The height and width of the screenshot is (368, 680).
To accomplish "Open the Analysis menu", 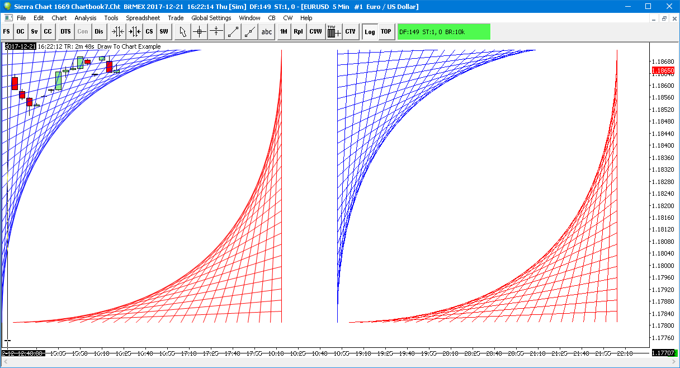I will pos(86,18).
